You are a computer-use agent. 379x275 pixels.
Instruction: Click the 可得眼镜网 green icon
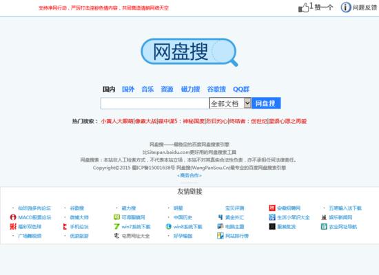pyautogui.click(x=116, y=217)
